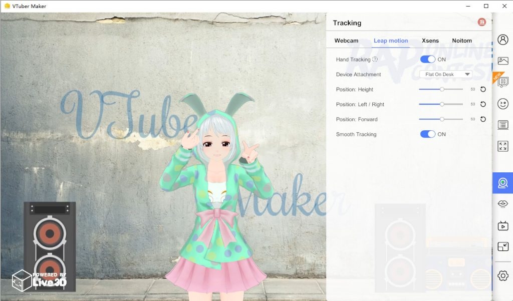
Task: Open the avatar profile icon in sidebar
Action: 503,40
